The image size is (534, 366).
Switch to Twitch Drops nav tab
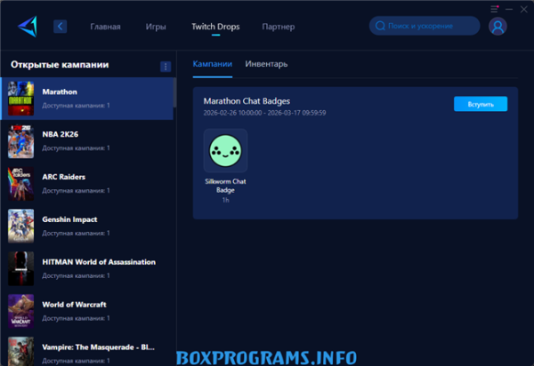coord(215,27)
